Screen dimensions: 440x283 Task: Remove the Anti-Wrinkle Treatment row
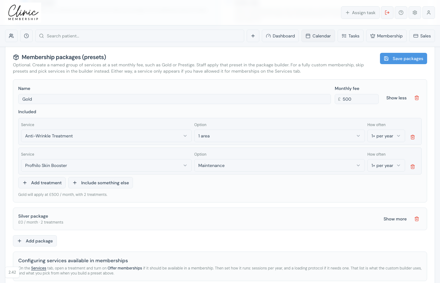[413, 137]
